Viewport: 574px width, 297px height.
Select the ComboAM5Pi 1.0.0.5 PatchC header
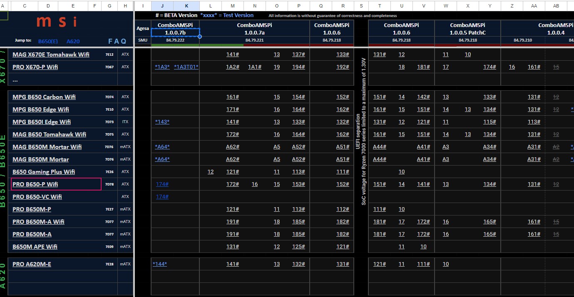(x=468, y=29)
